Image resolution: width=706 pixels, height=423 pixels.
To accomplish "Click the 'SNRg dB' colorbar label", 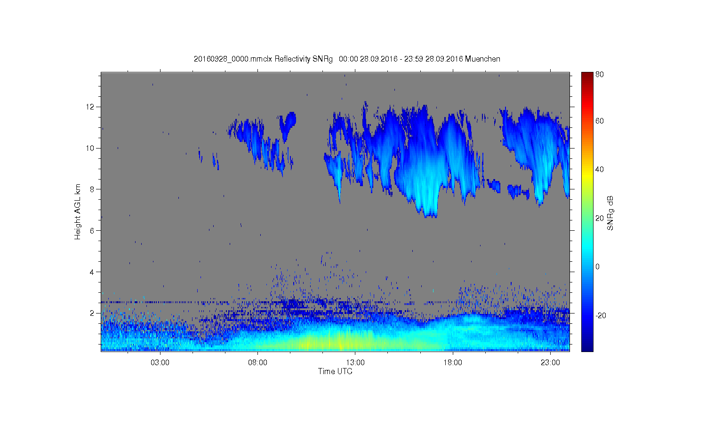I will click(x=610, y=213).
